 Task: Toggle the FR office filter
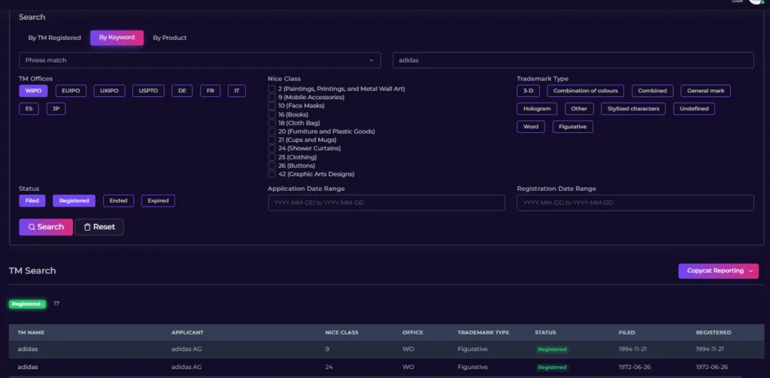(211, 91)
